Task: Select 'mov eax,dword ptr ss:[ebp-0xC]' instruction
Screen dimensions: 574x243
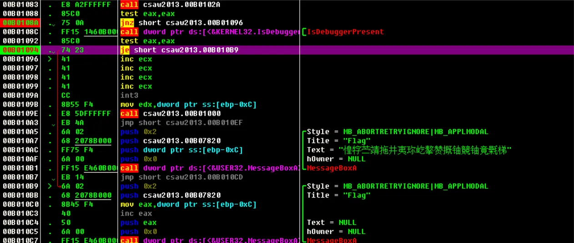Action: 188,204
